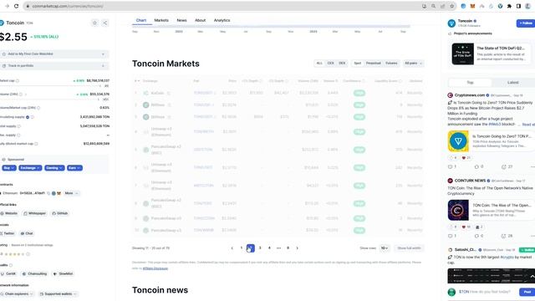This screenshot has width=535, height=301.
Task: Switch feed to Top posts
Action: [470, 83]
